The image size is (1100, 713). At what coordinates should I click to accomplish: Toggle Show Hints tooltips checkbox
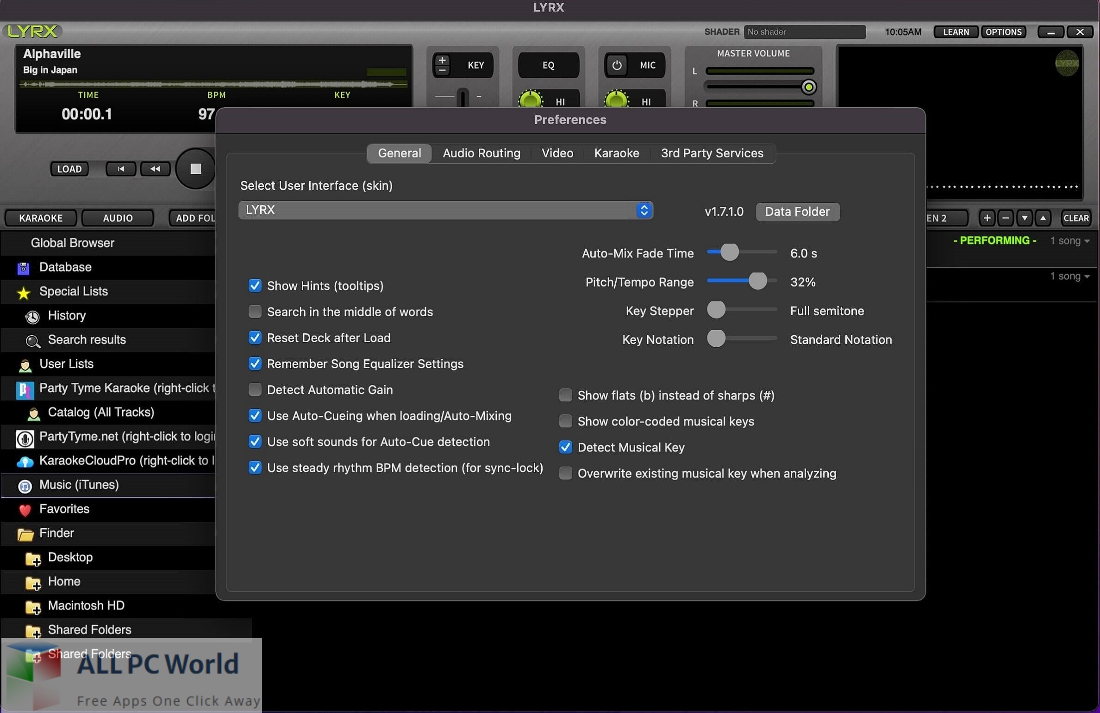[254, 286]
